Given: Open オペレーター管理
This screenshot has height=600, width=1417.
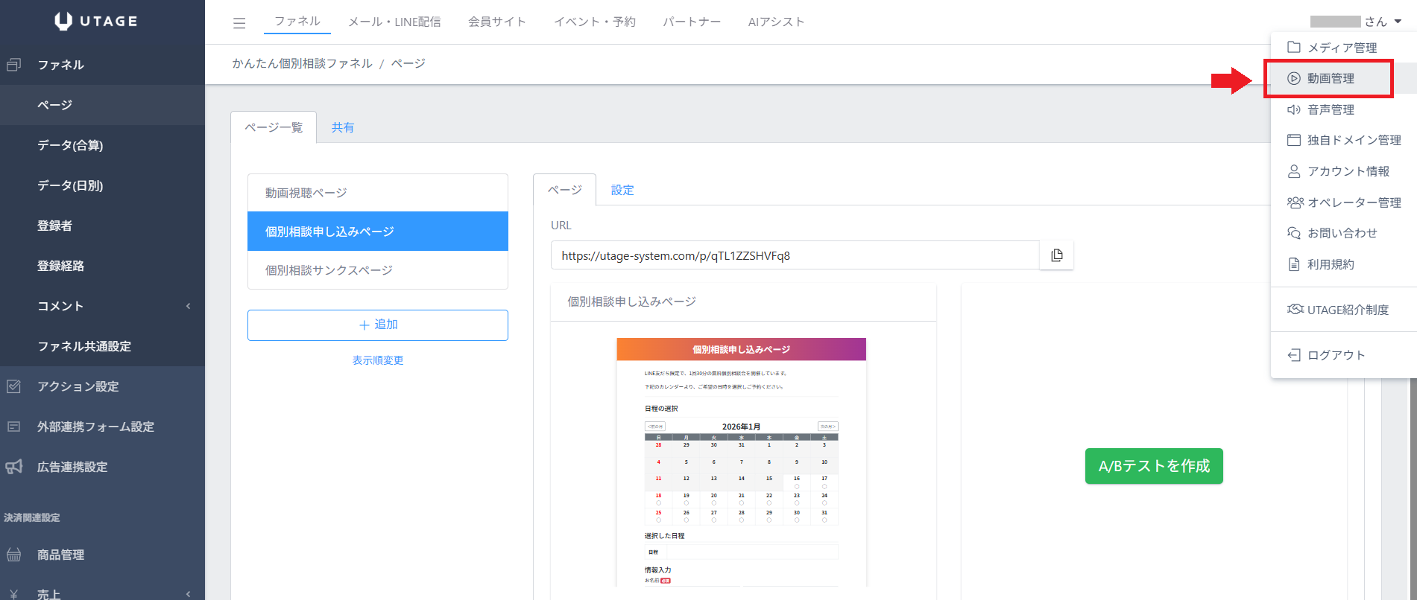Looking at the screenshot, I should [1353, 202].
